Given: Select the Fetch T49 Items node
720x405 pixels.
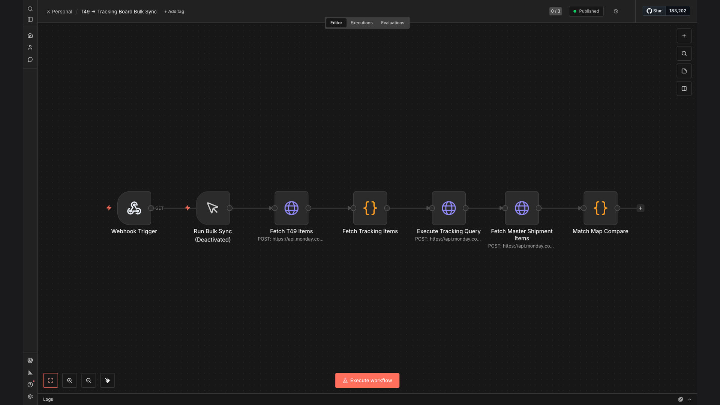Looking at the screenshot, I should 291,208.
